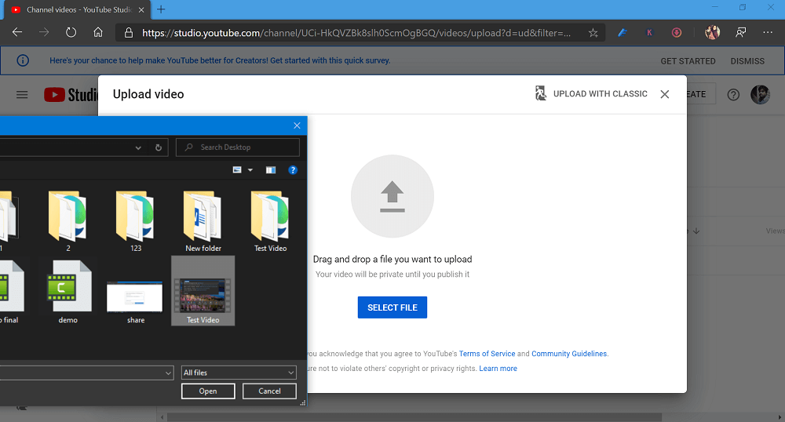
Task: Click the Search Desktop field
Action: tap(238, 147)
